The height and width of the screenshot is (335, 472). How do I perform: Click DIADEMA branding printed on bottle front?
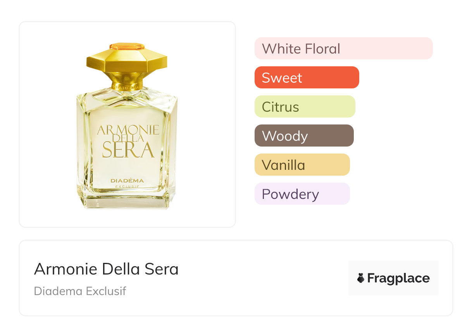coord(127,181)
